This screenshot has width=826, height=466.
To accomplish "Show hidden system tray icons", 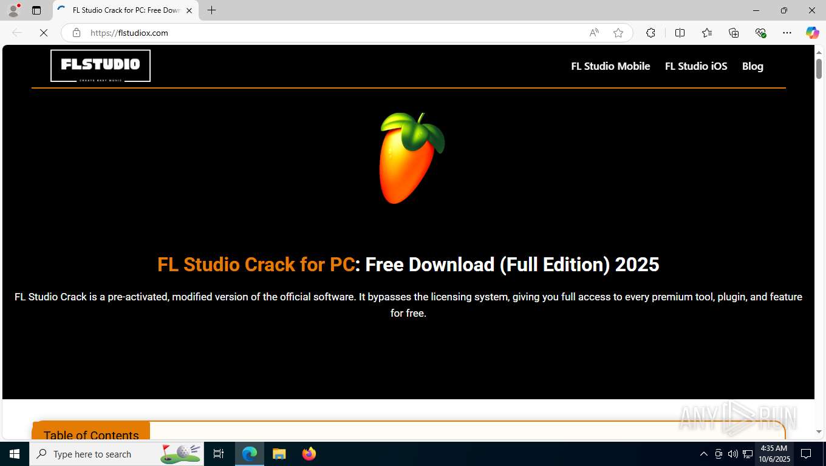I will pos(704,454).
